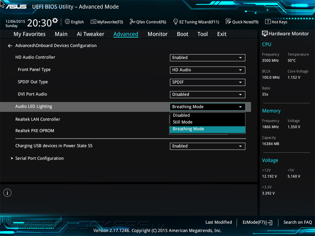Click the 12/06/2015 date
The width and height of the screenshot is (315, 236).
[15, 21]
